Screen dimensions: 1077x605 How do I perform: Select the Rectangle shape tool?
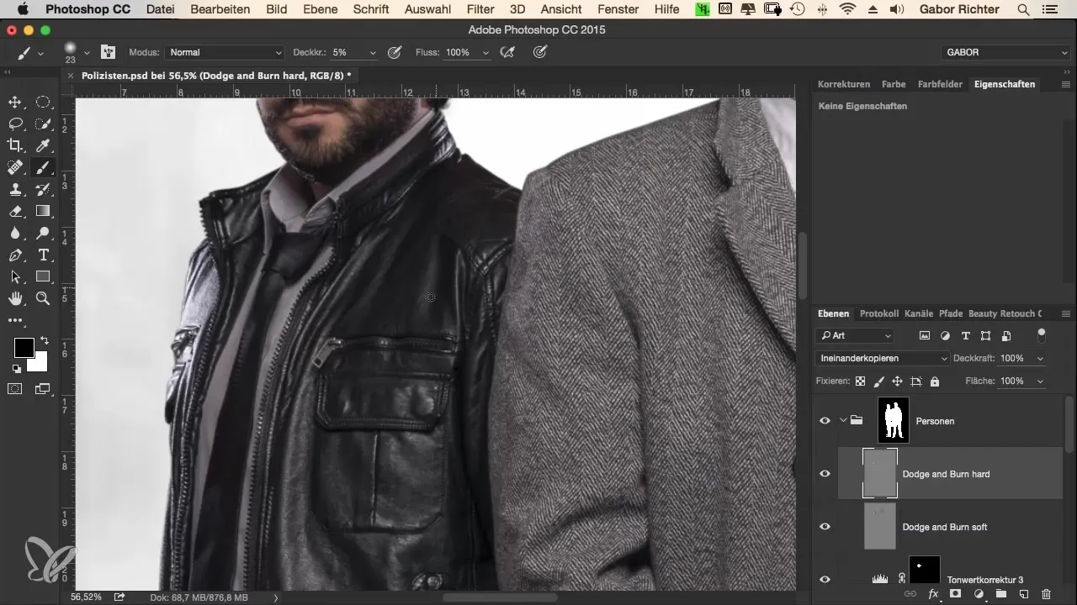(x=43, y=277)
